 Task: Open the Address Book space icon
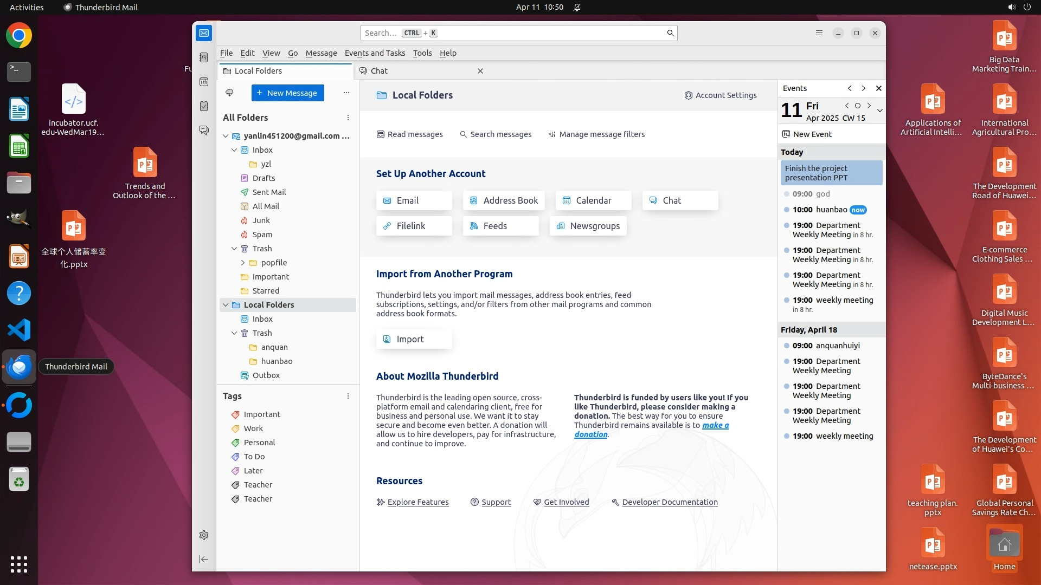[x=204, y=57]
